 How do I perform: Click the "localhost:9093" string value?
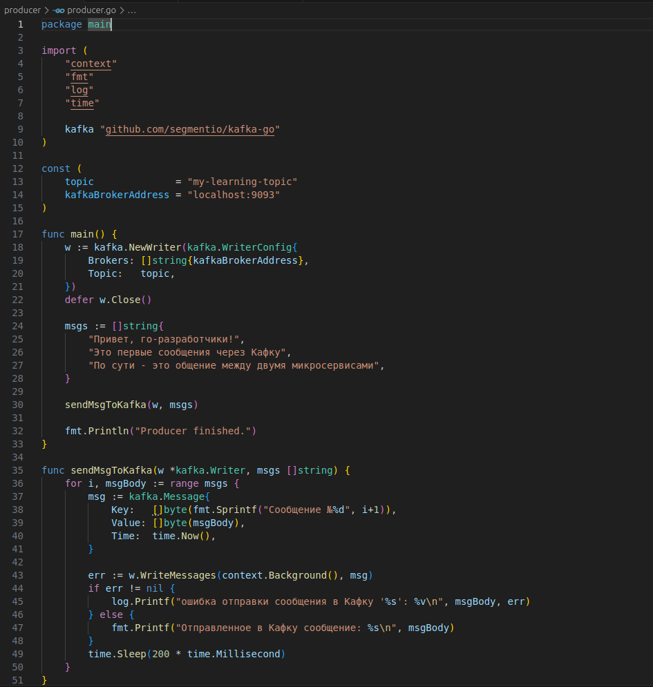tap(234, 195)
